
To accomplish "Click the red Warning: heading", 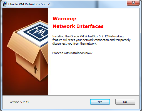I will (x=64, y=19).
